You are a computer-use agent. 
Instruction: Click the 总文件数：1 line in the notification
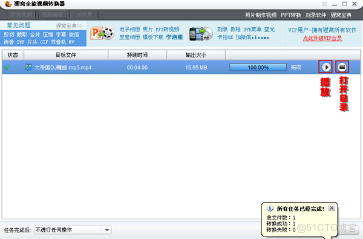coord(281,218)
